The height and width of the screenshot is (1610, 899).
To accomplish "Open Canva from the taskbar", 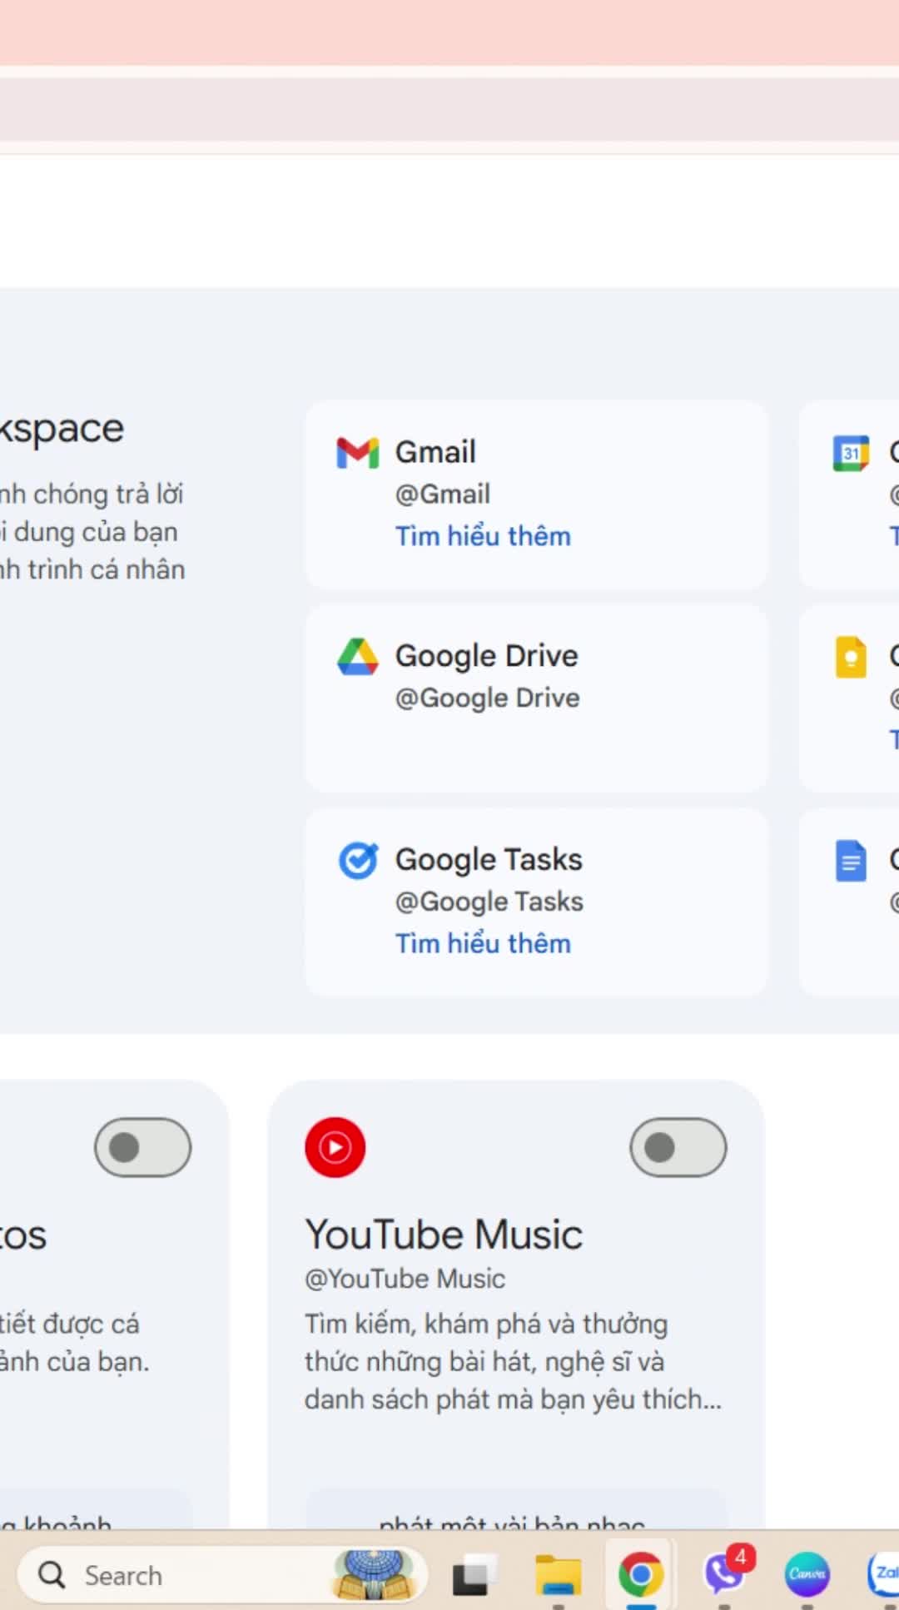I will coord(807,1575).
